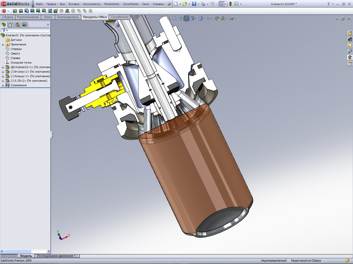Click the Previous View icon
The image size is (353, 264).
[180, 18]
